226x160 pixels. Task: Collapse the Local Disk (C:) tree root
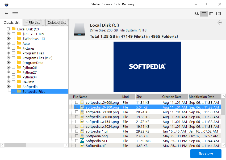click(3, 29)
